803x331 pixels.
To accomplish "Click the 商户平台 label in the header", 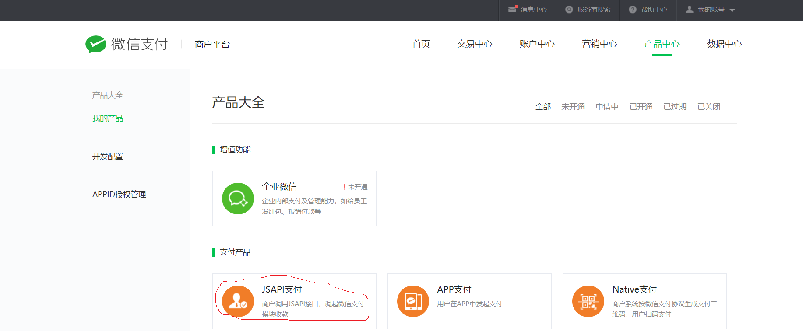I will click(x=212, y=45).
